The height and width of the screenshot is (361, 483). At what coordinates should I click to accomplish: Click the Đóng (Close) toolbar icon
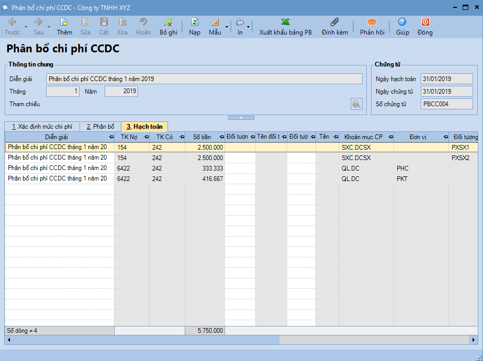pos(425,22)
